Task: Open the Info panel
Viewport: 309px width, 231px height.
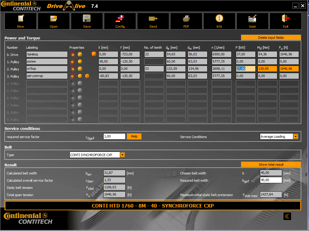Action: click(219, 21)
